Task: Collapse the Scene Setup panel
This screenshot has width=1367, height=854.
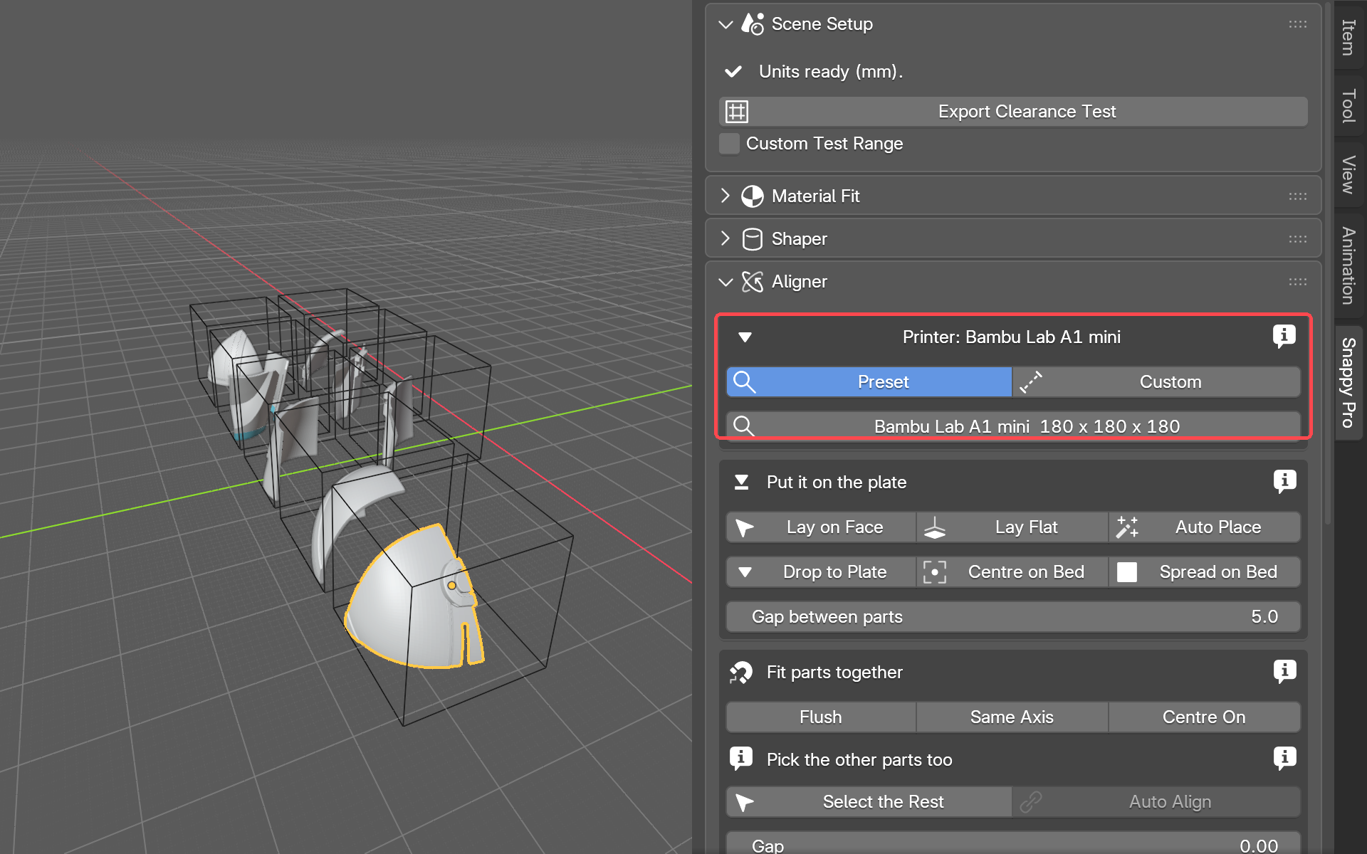Action: [x=726, y=24]
